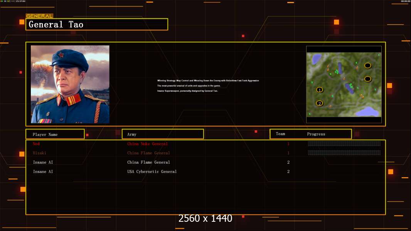Click the clock reading 15:37:04
411x231 pixels.
point(20,1)
